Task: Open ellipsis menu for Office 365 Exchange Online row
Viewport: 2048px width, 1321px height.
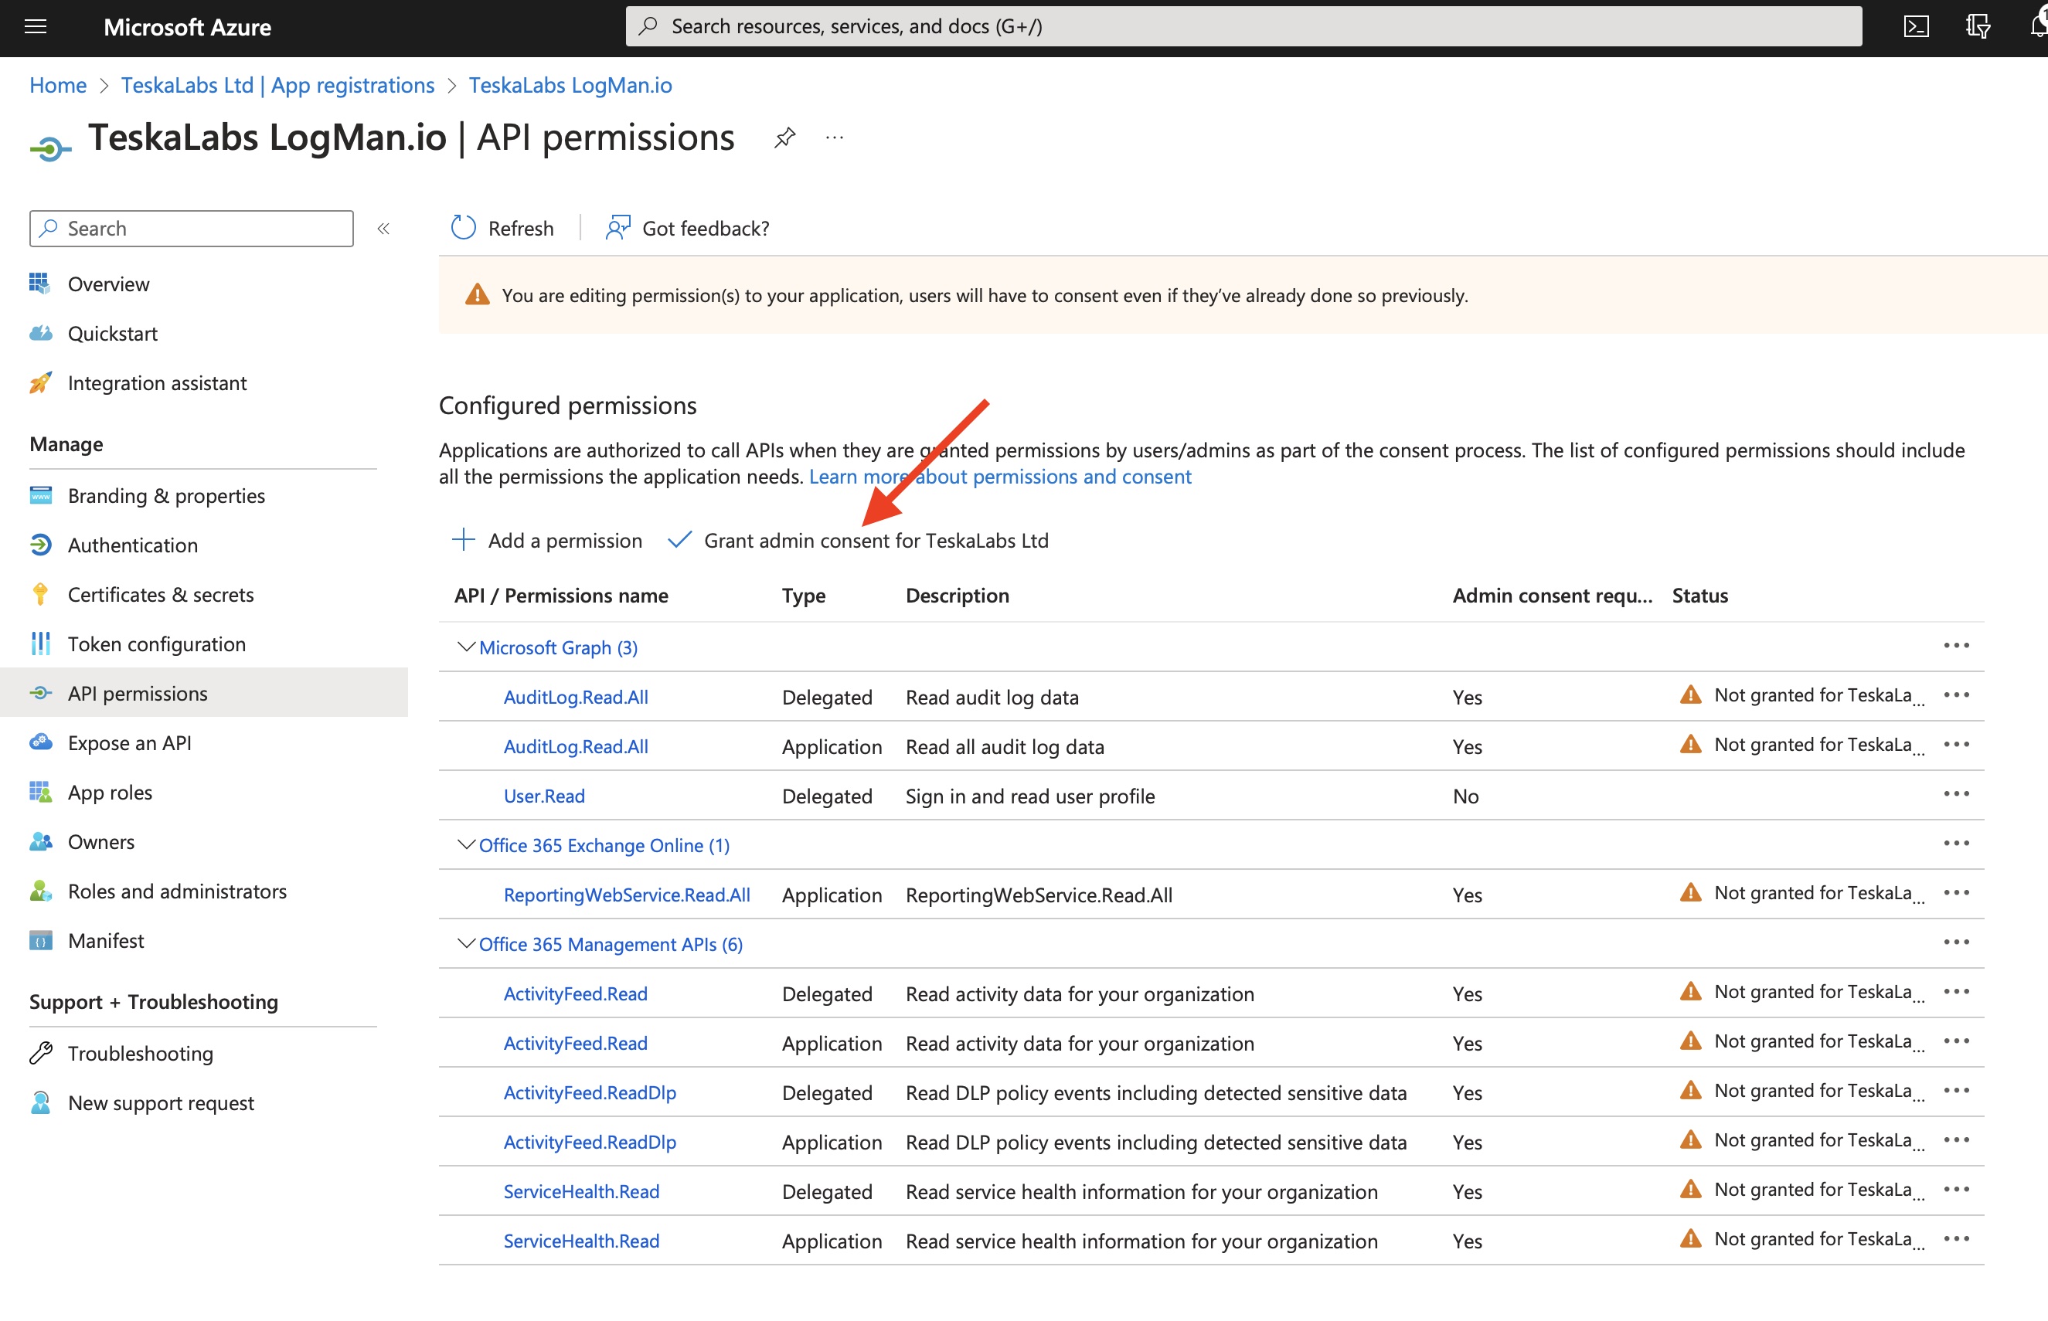Action: point(1956,844)
